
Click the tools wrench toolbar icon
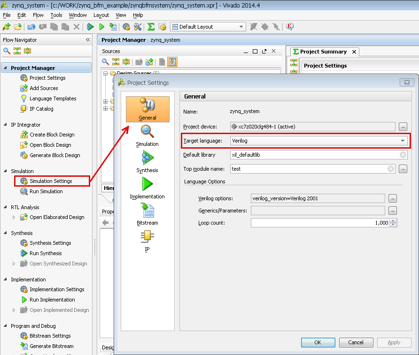(x=138, y=27)
